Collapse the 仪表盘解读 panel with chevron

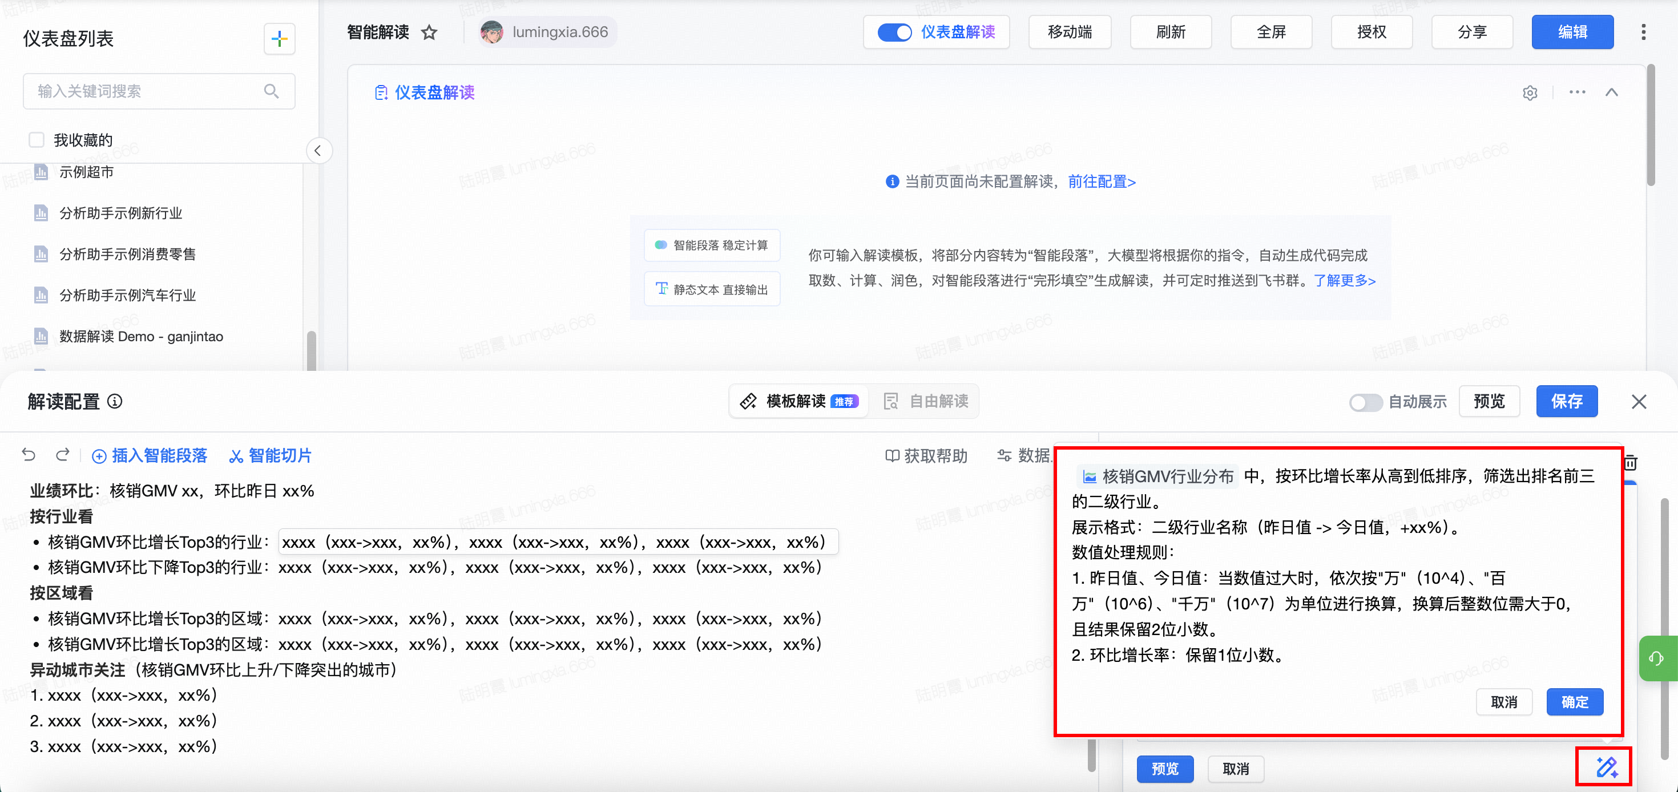(1612, 92)
